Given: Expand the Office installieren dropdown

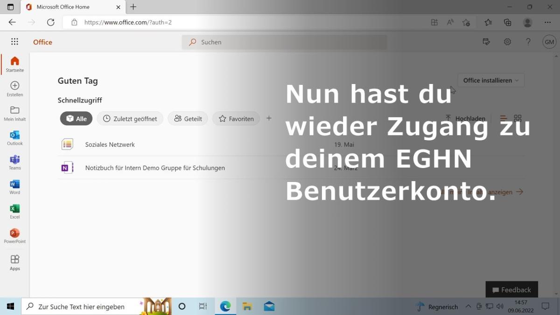Looking at the screenshot, I should click(490, 80).
